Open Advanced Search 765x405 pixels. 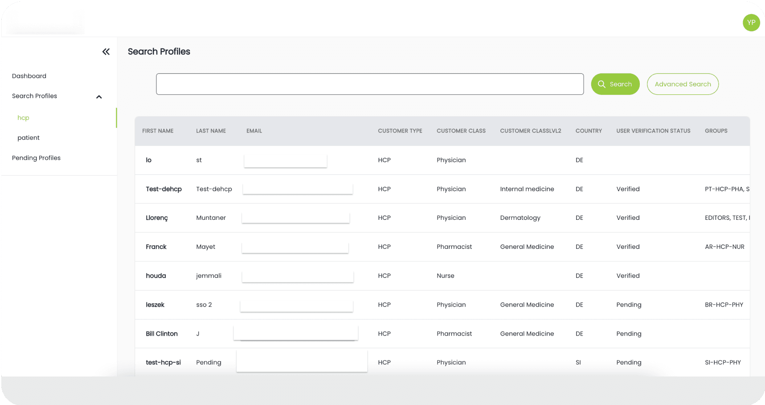(x=683, y=84)
